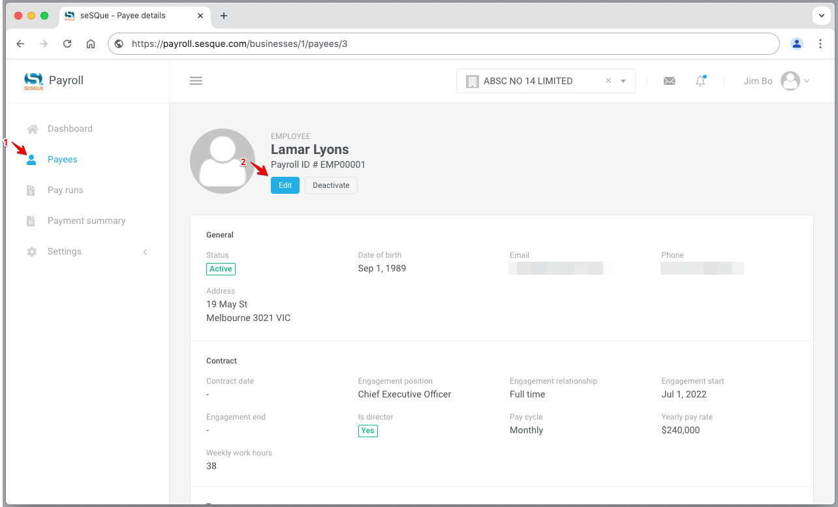The height and width of the screenshot is (507, 838).
Task: Click the seSQue Payroll logo
Action: (54, 81)
